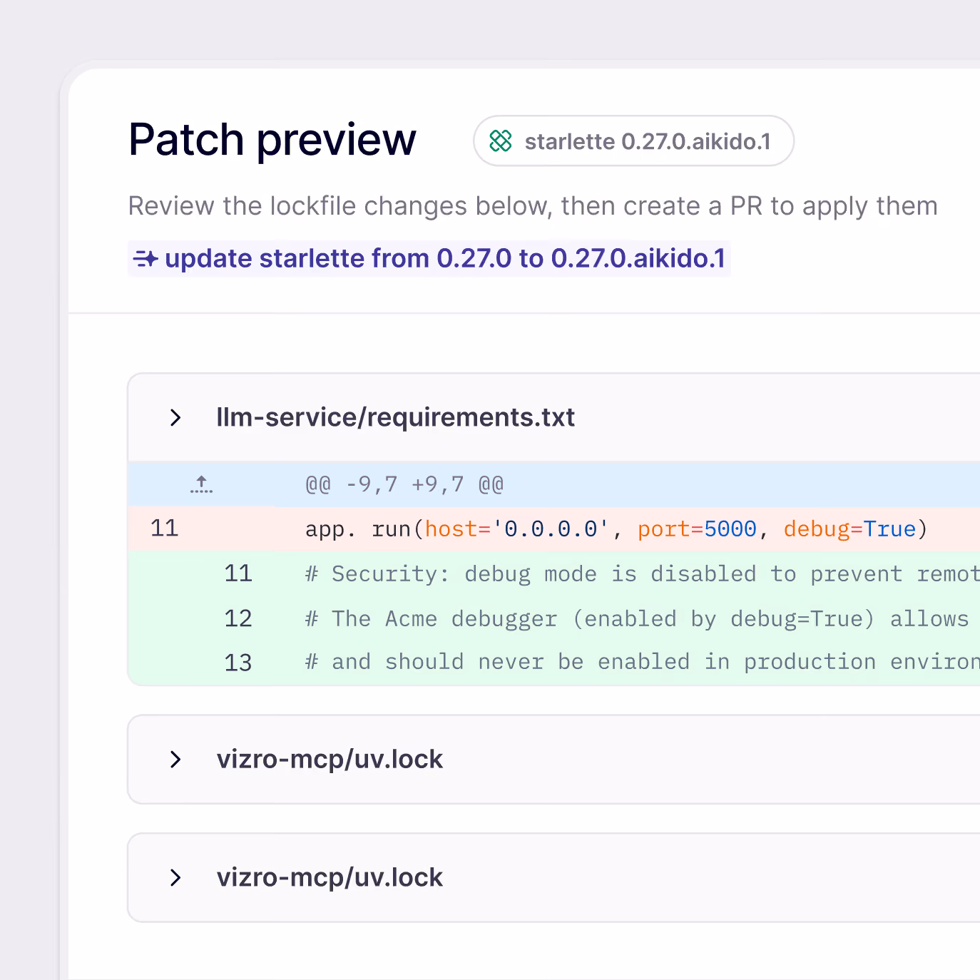Viewport: 980px width, 980px height.
Task: Click the '# and should never be enabled' line
Action: (x=642, y=663)
